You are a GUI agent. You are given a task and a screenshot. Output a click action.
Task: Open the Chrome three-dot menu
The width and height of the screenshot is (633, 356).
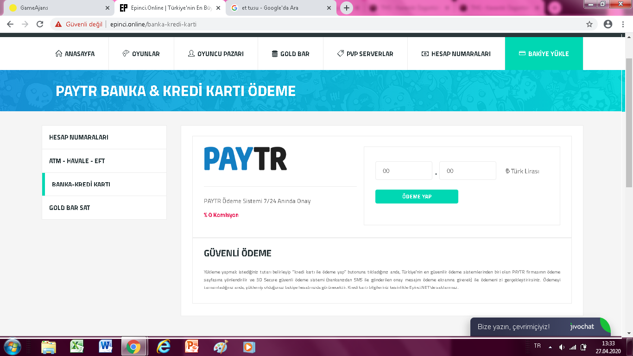tap(623, 24)
